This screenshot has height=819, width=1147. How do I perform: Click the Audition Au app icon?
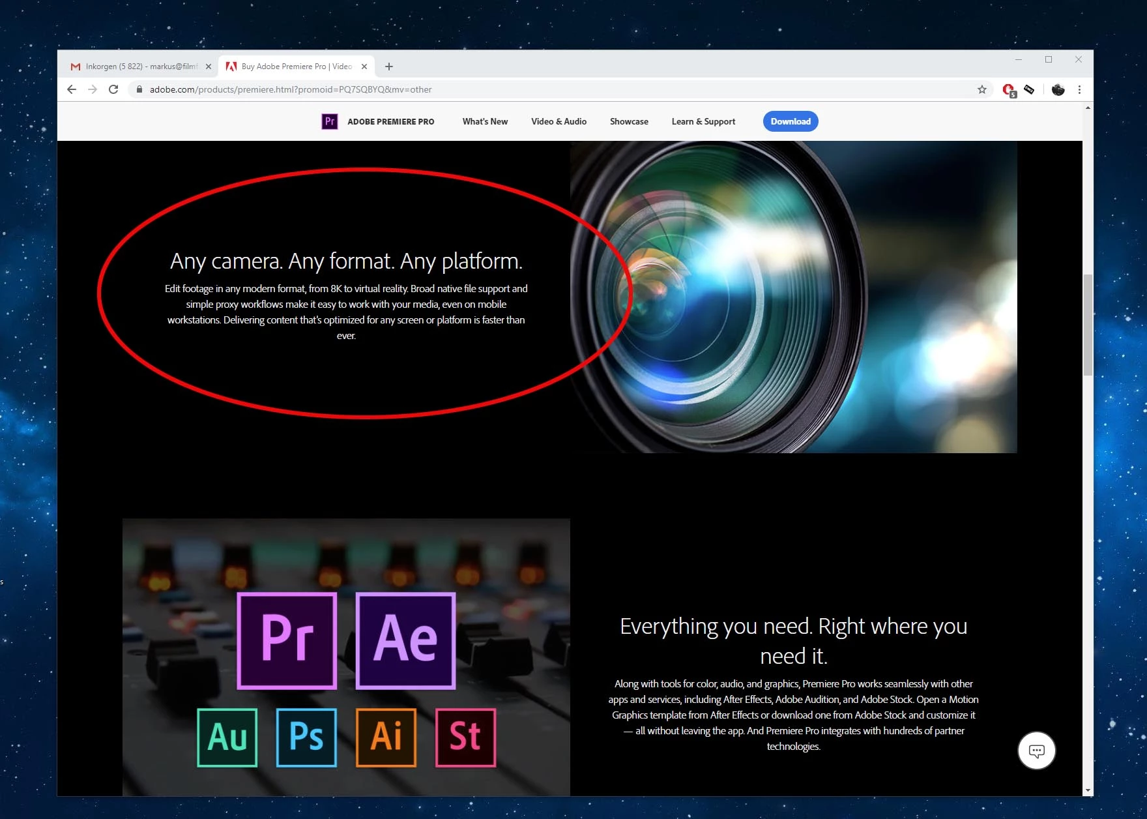(227, 737)
